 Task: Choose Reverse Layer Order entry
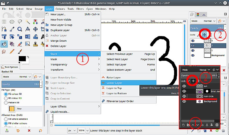tap(129, 101)
